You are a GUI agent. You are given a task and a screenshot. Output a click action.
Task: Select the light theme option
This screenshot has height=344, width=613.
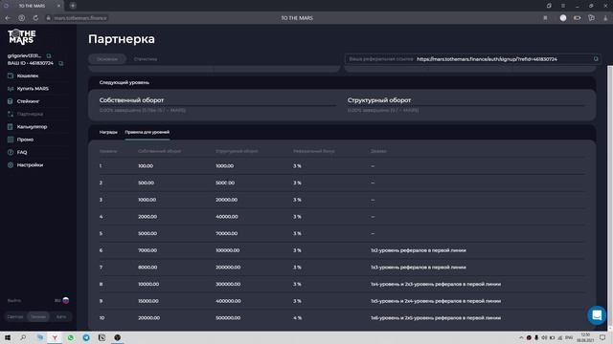point(15,316)
